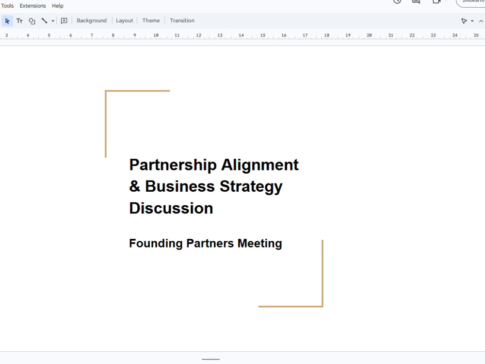
Task: Start the Slideshow button
Action: click(x=471, y=2)
